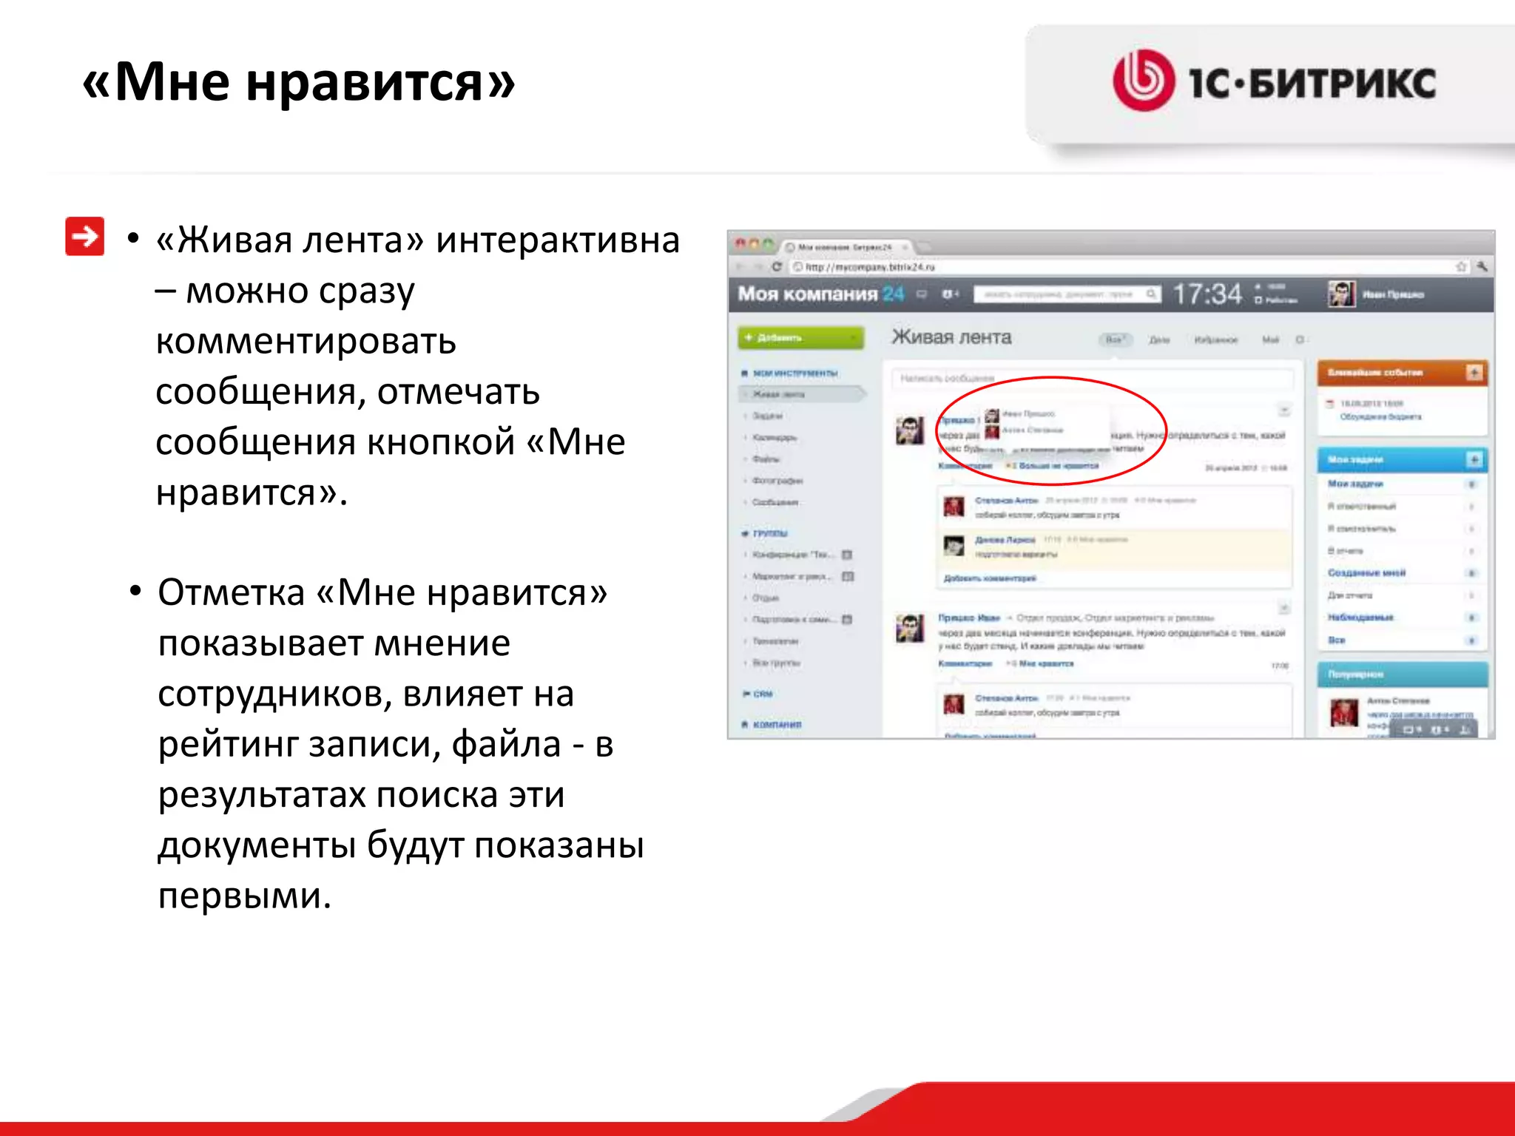
Task: Reload the page in the browser
Action: click(777, 267)
